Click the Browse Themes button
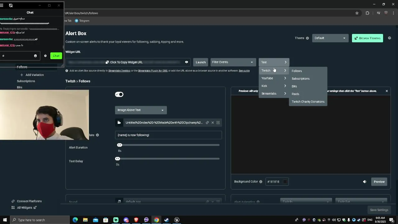398x224 pixels. [368, 38]
